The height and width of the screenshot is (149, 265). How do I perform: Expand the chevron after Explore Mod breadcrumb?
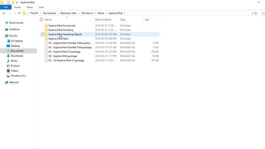pos(125,13)
